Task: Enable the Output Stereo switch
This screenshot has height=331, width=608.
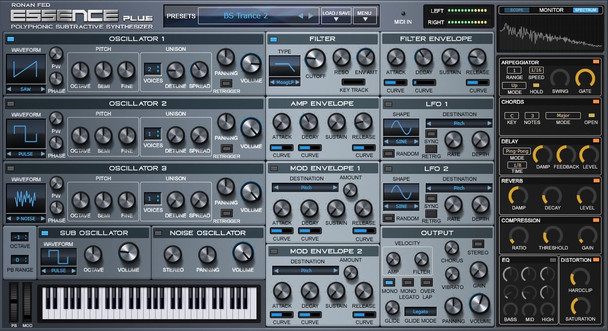Action: [478, 244]
